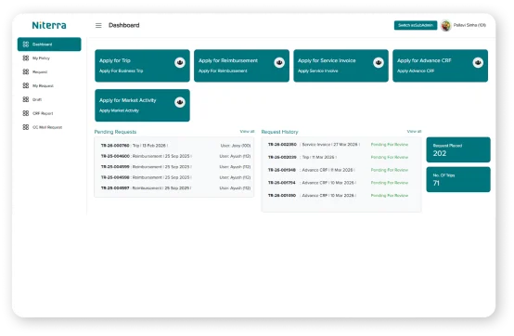The height and width of the screenshot is (336, 514).
Task: Open the My Request sidebar menu item
Action: pos(49,85)
